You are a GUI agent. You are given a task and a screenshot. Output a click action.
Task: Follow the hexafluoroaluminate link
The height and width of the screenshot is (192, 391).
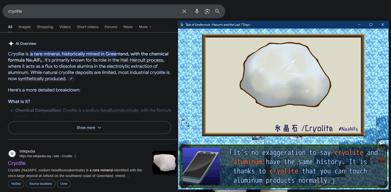tap(119, 110)
